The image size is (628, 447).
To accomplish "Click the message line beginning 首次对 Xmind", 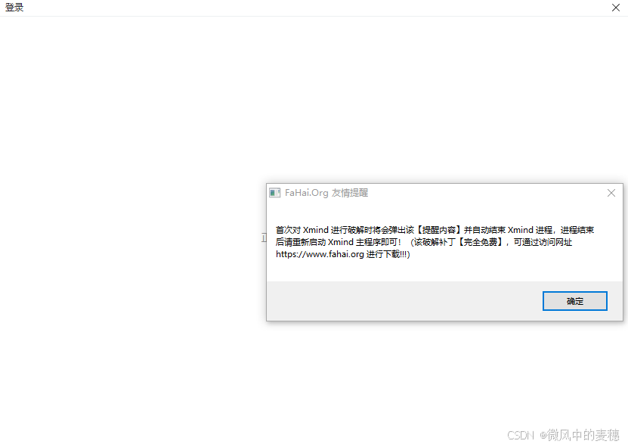I will point(435,230).
